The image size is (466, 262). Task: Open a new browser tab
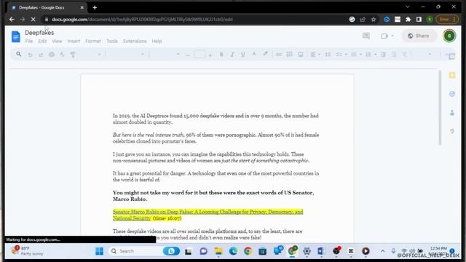click(95, 8)
